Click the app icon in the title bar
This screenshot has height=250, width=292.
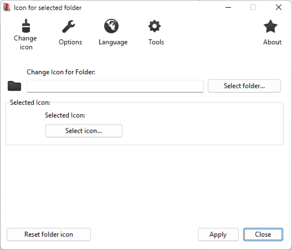click(7, 7)
